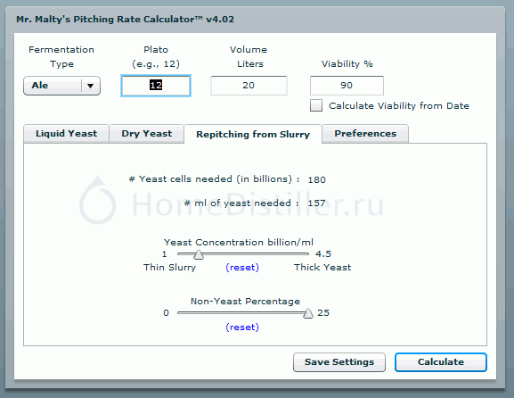Click the Viability % input field

pyautogui.click(x=347, y=86)
